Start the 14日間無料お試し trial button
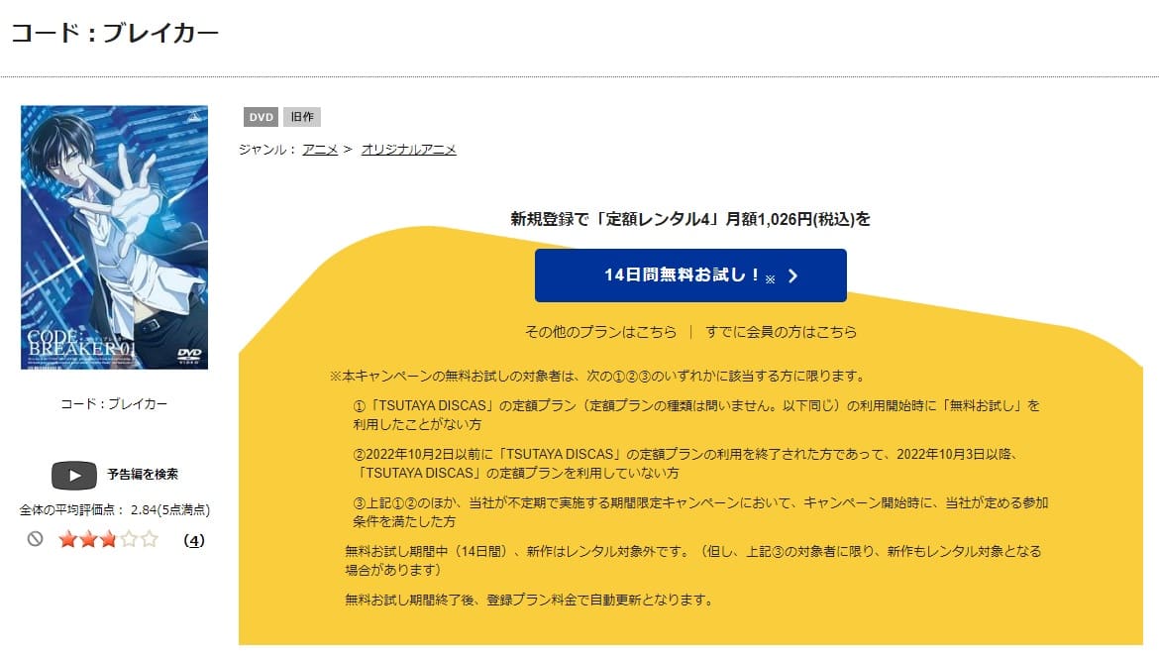 coord(690,274)
